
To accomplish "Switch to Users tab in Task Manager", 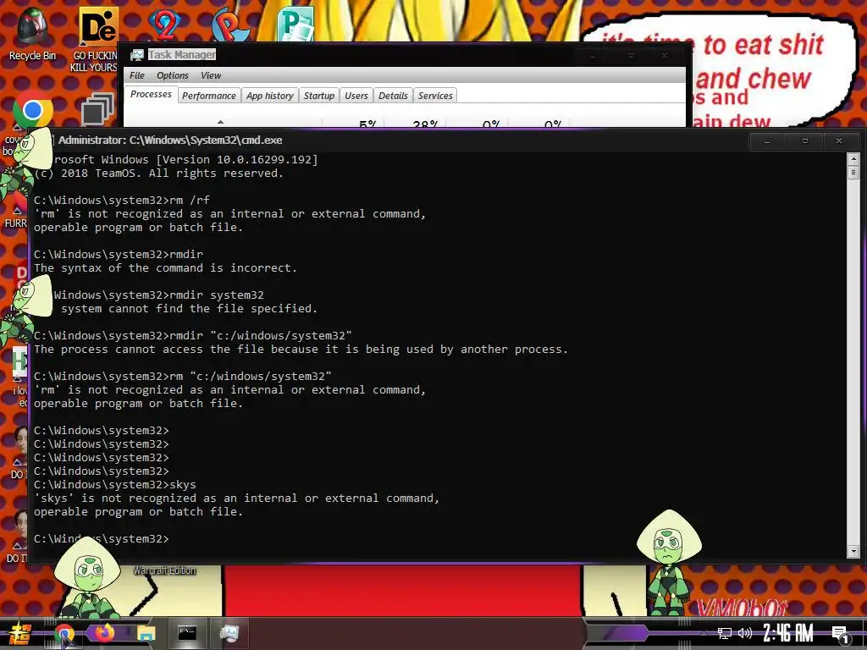I will [x=356, y=96].
